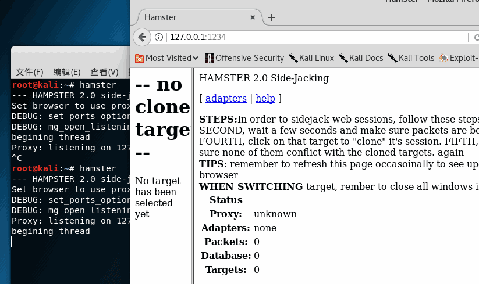Open the terminal 编辑(E) menu

pos(67,72)
